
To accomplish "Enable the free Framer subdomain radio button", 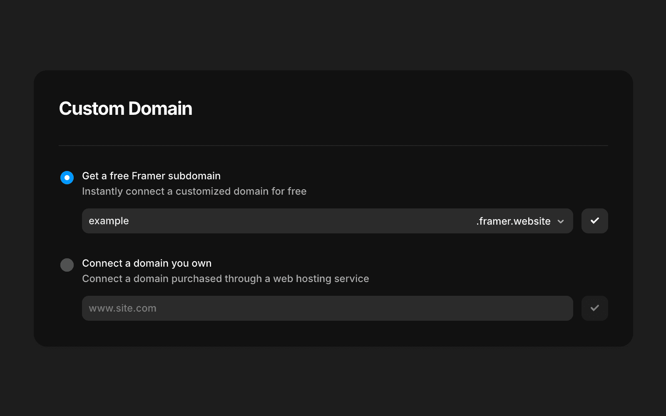I will [x=67, y=178].
